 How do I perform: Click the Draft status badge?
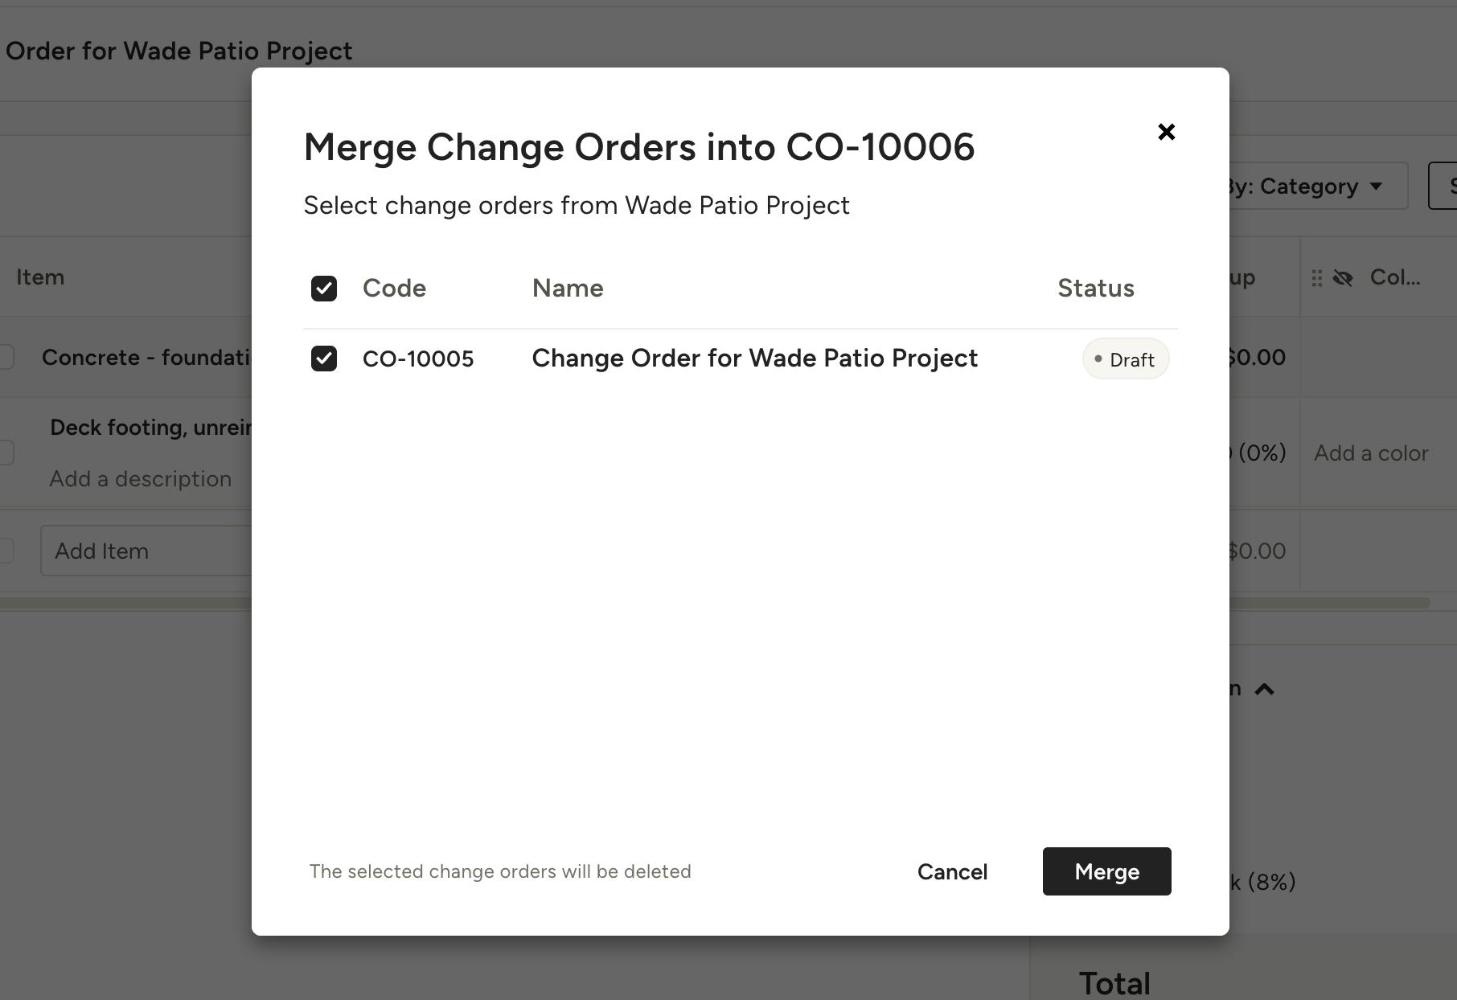tap(1125, 359)
